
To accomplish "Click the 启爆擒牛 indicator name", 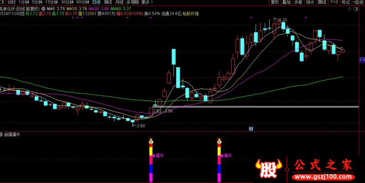I will 12,135.
